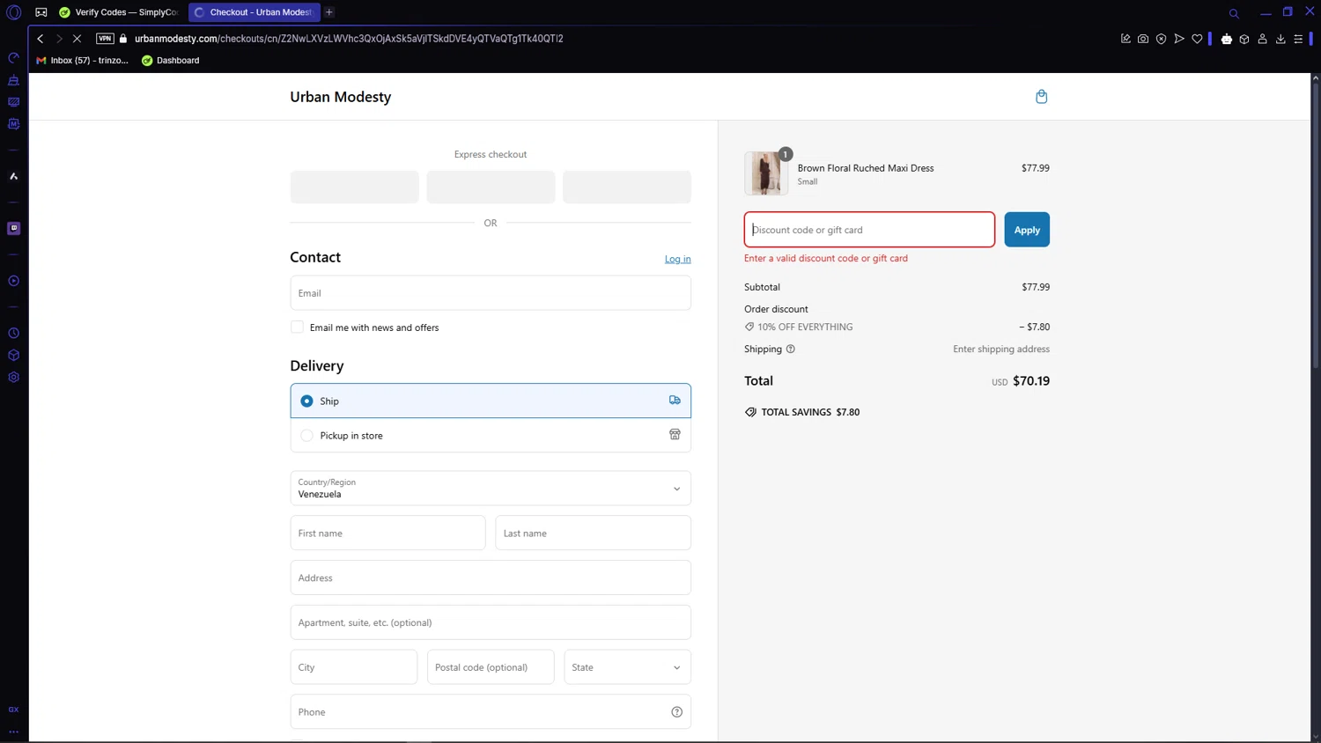This screenshot has height=743, width=1321.
Task: Click the $70.19 total amount
Action: pos(1031,381)
